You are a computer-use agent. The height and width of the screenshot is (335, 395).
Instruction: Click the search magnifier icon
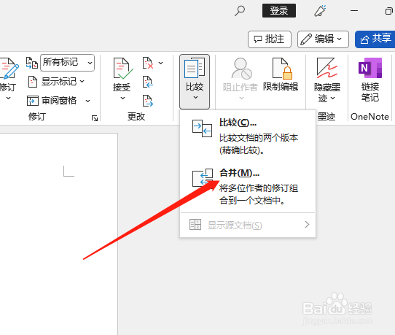[240, 11]
